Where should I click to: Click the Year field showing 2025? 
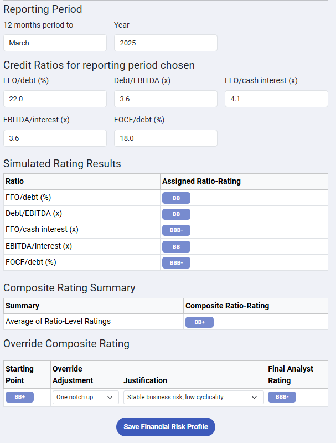pyautogui.click(x=166, y=43)
